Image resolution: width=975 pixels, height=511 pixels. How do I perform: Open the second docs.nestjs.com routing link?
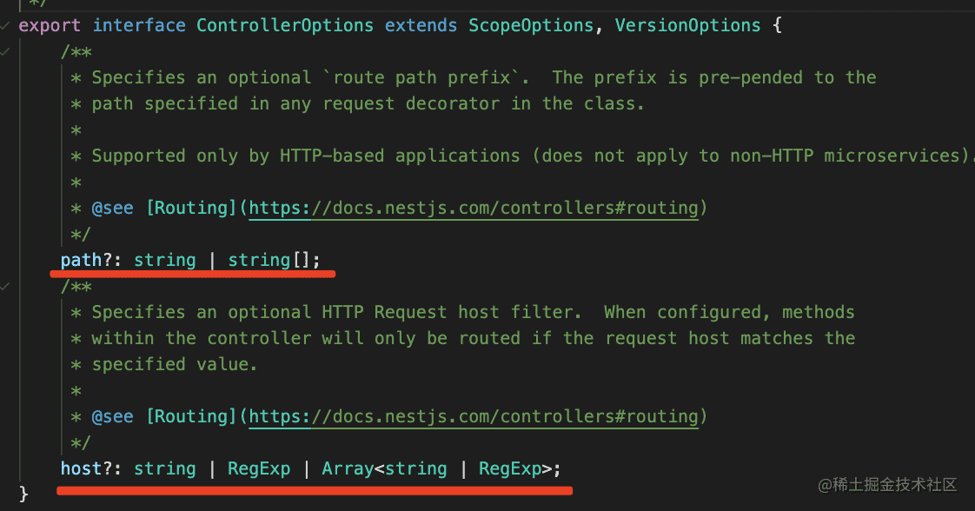click(474, 417)
